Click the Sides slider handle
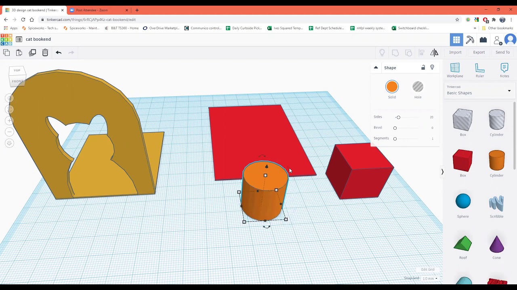This screenshot has width=517, height=290. (398, 117)
